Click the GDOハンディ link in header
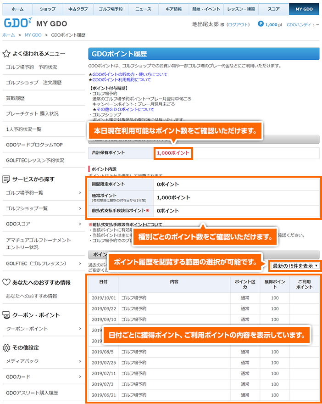Image resolution: width=322 pixels, height=404 pixels. [299, 25]
